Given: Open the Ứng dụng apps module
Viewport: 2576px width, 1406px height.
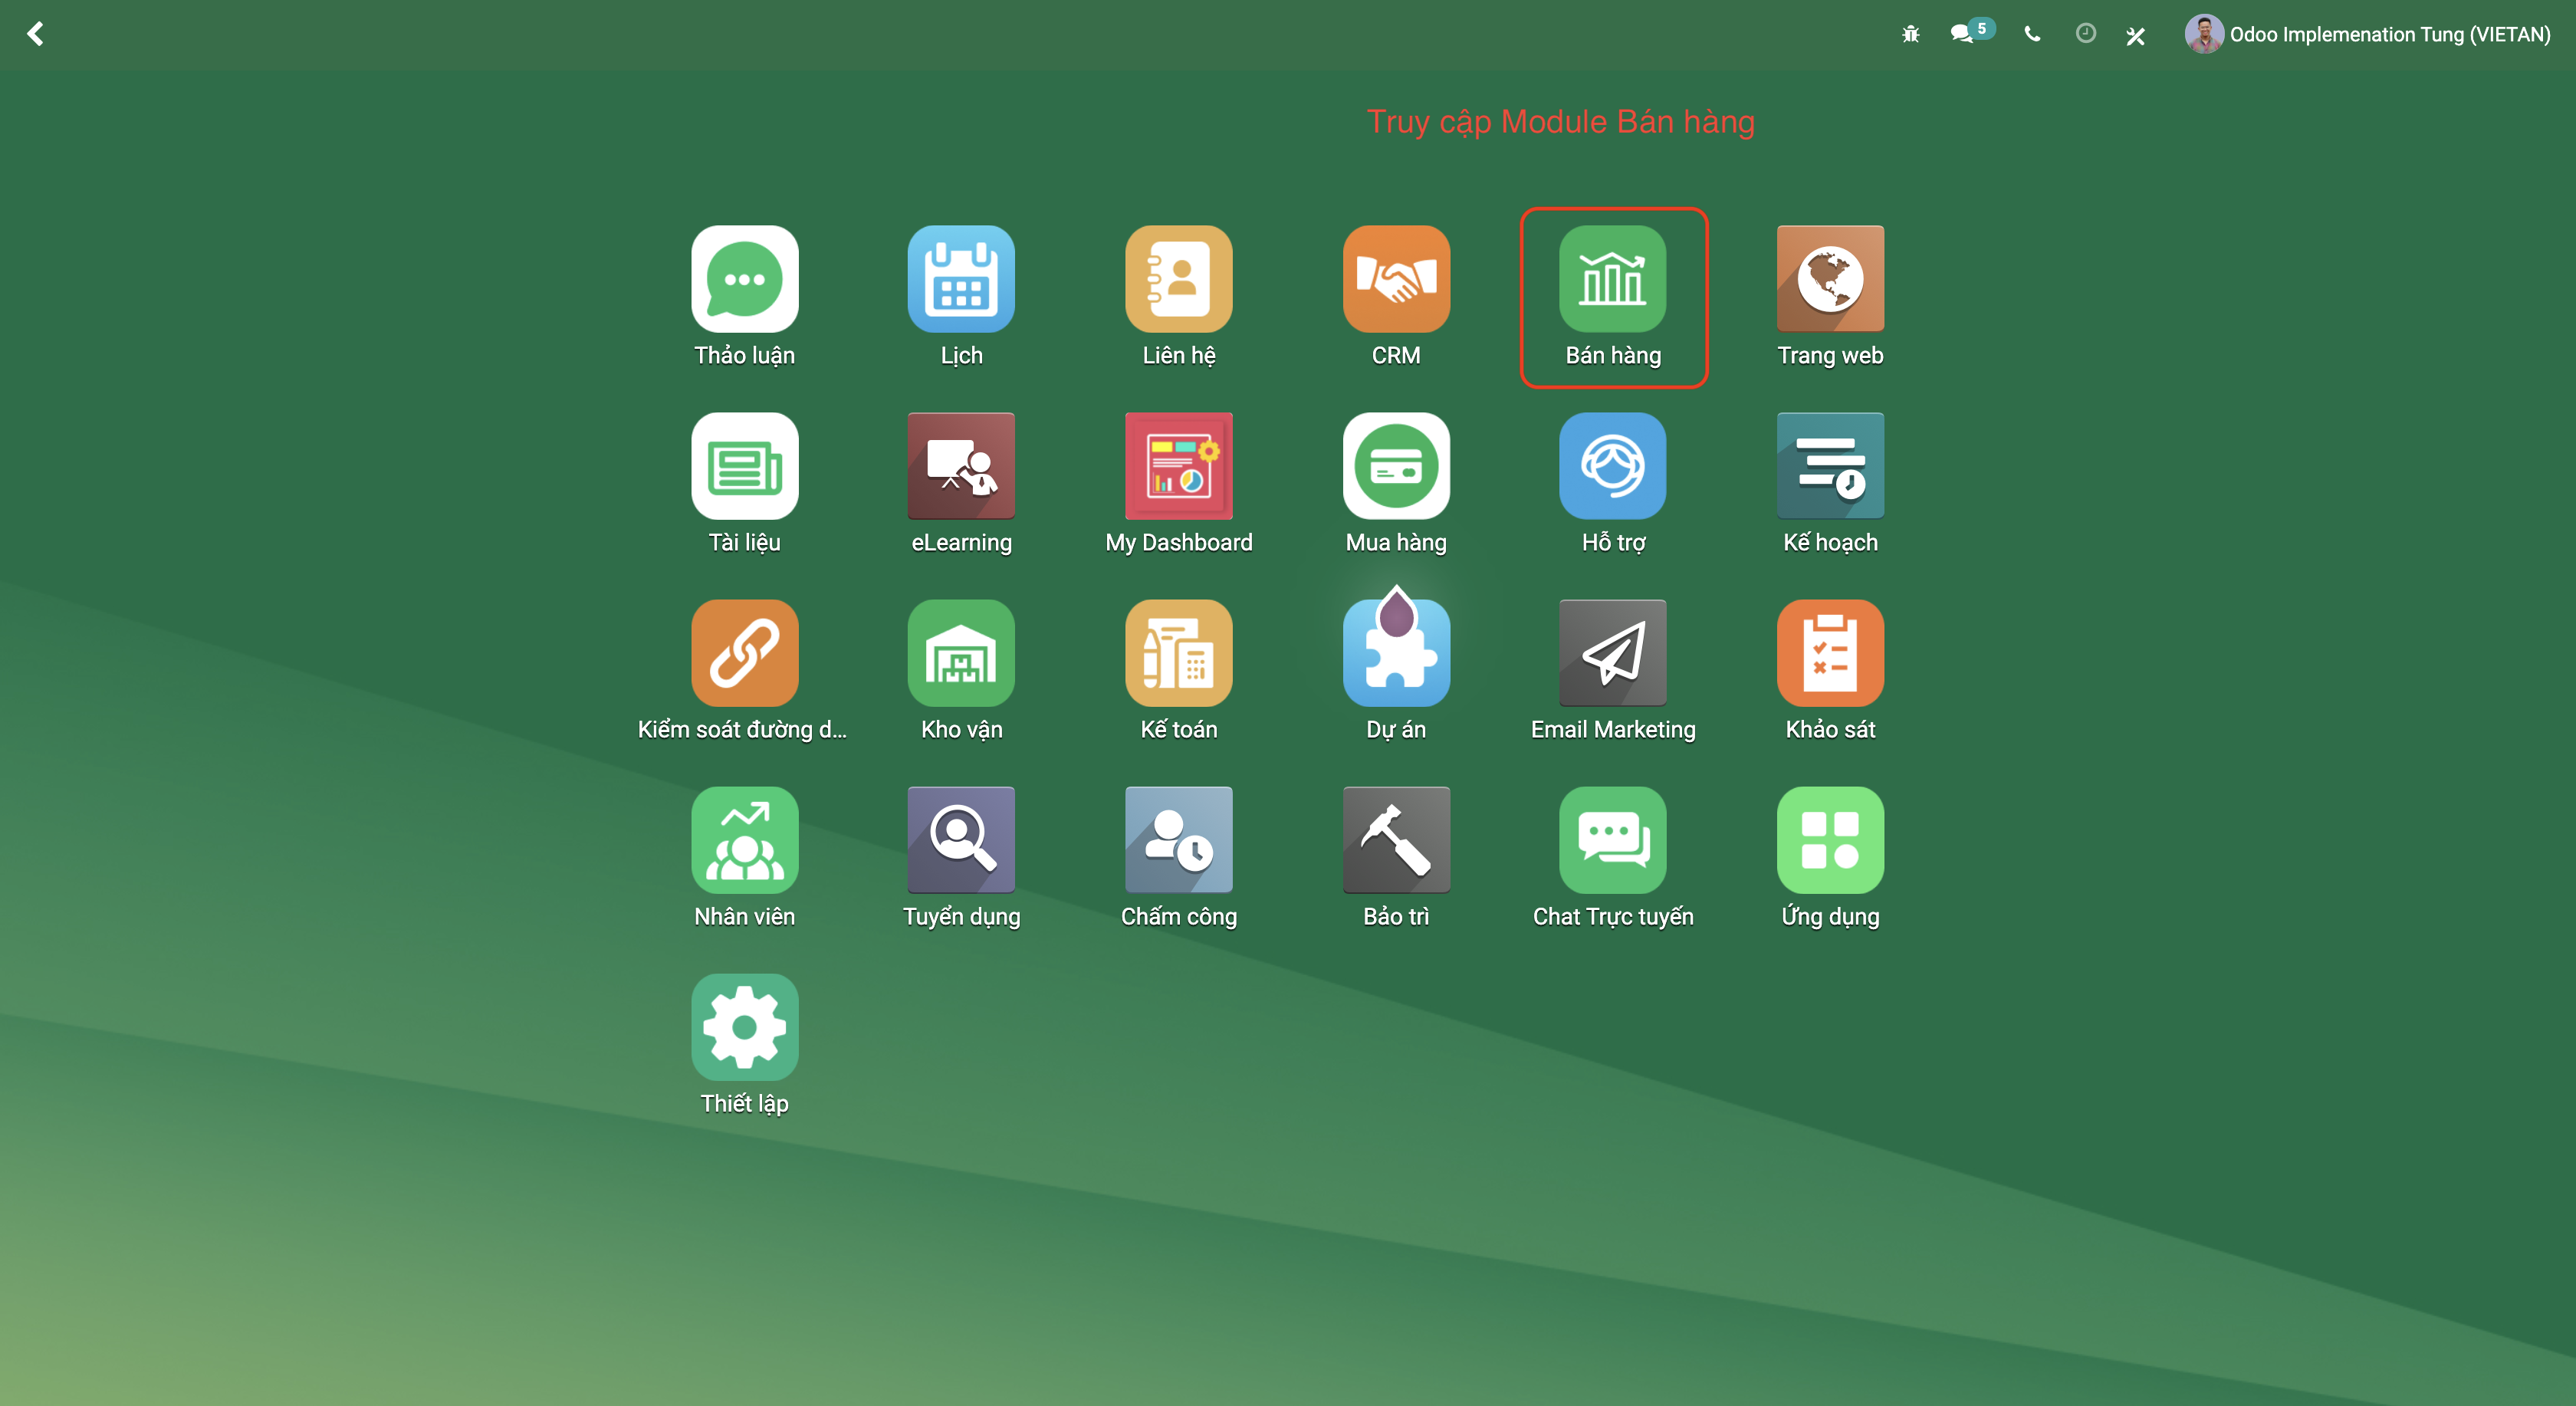Looking at the screenshot, I should [x=1829, y=840].
